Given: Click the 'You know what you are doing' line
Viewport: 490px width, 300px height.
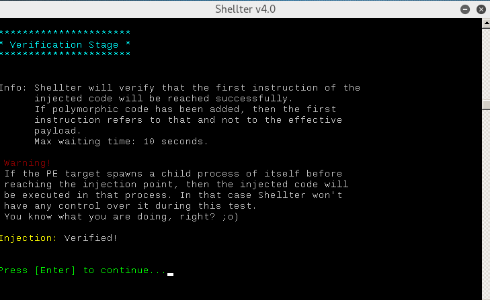Looking at the screenshot, I should coord(121,217).
